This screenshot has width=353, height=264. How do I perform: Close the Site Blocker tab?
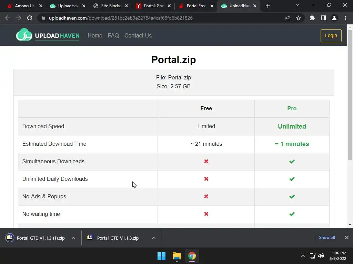pyautogui.click(x=127, y=6)
